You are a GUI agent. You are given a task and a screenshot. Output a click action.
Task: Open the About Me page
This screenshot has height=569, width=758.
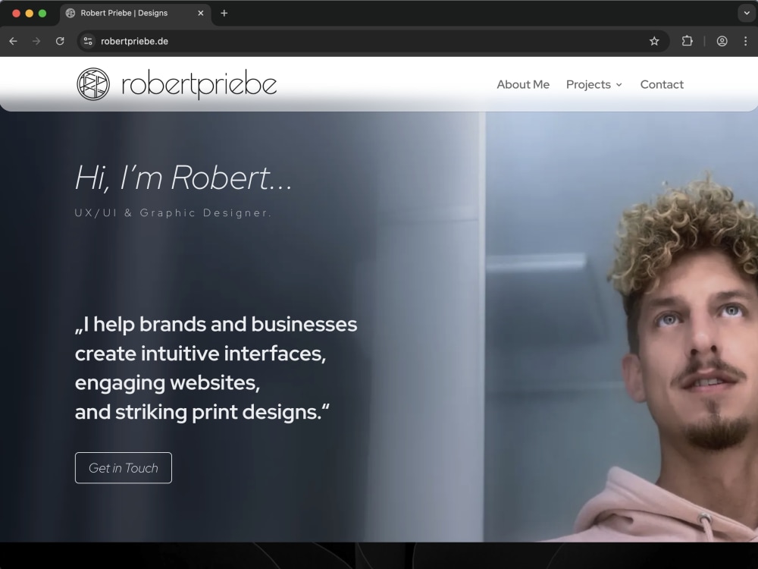[523, 85]
